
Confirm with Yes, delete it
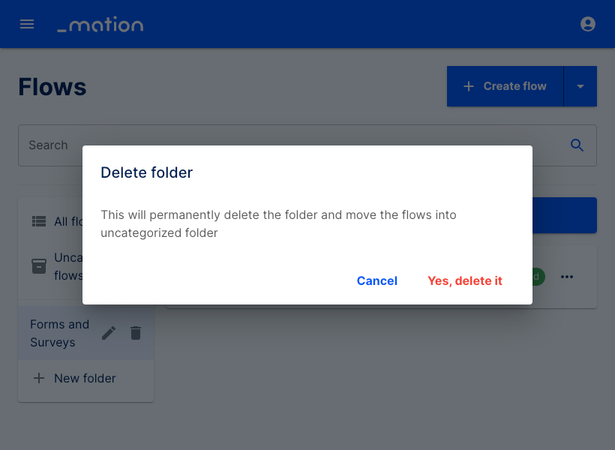[x=464, y=280]
